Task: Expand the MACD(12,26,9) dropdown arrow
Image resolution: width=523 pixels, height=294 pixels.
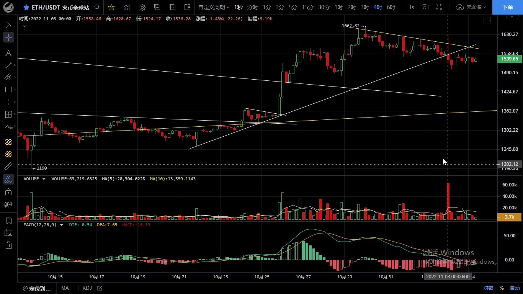Action: 61,225
